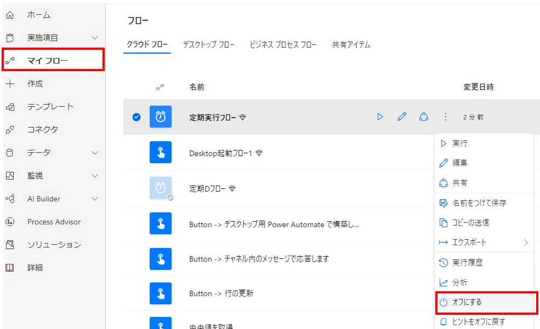Image resolution: width=540 pixels, height=329 pixels.
Task: Click the run (play) icon on 定期実行フロー row
Action: (380, 117)
